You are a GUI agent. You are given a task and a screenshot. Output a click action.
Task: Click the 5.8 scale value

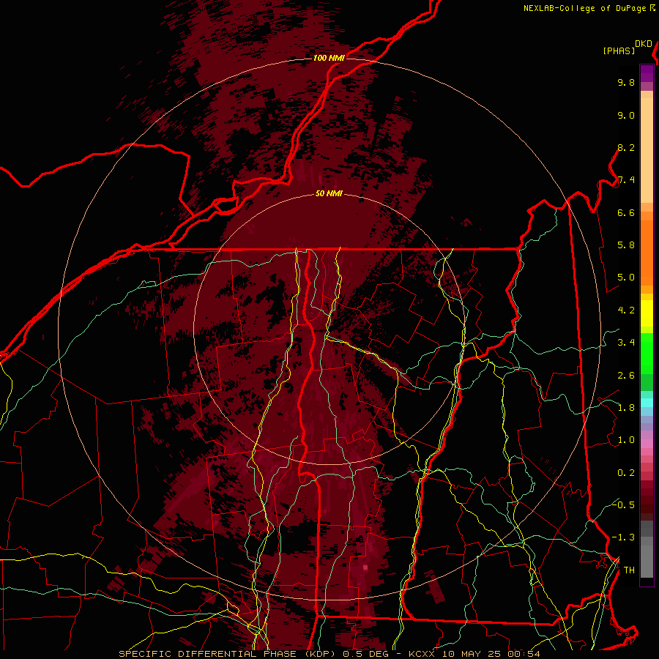(626, 245)
